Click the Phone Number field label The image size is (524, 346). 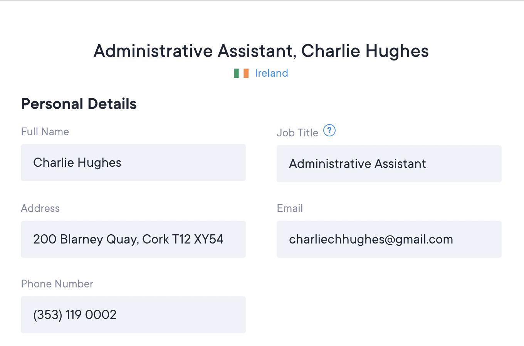(x=57, y=284)
